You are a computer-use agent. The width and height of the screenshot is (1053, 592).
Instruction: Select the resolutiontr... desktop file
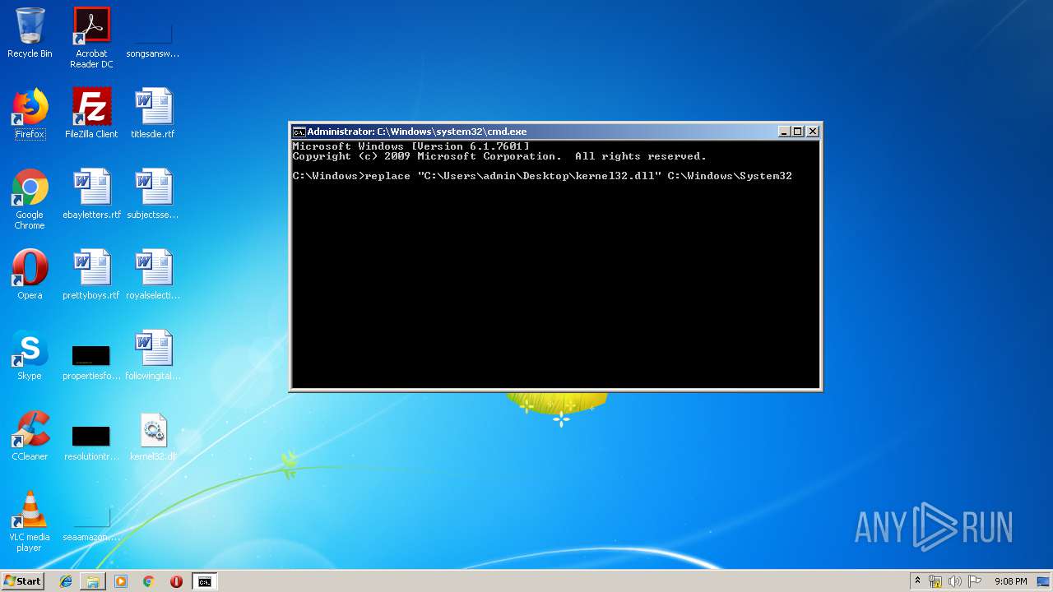pyautogui.click(x=91, y=442)
